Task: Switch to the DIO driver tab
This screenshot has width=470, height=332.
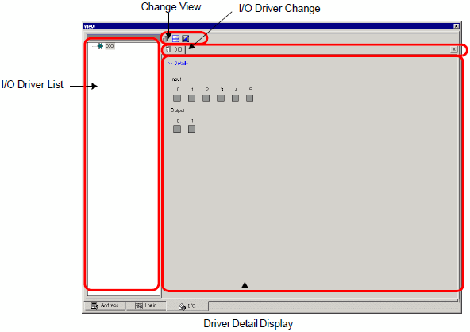Action: [175, 49]
